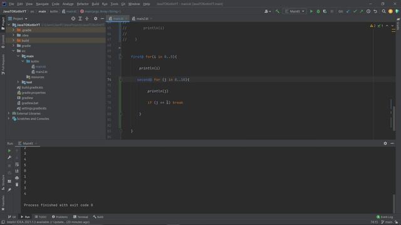
Task: Expand the .gradle folder
Action: click(14, 30)
